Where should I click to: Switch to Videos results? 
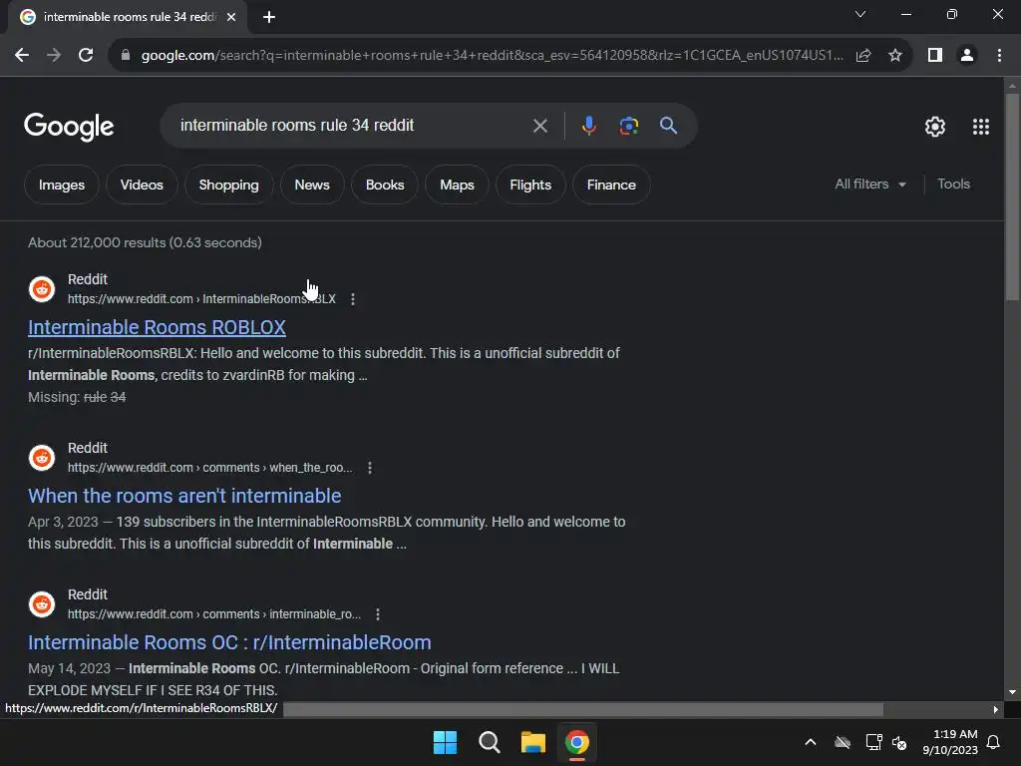(142, 185)
